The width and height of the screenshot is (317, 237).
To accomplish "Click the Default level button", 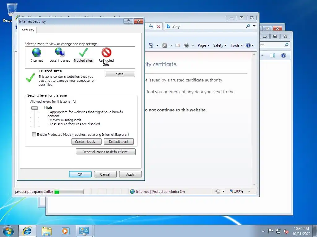I will pyautogui.click(x=119, y=141).
